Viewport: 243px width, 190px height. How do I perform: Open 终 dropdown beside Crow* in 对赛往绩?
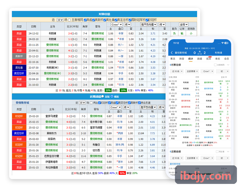127,25
